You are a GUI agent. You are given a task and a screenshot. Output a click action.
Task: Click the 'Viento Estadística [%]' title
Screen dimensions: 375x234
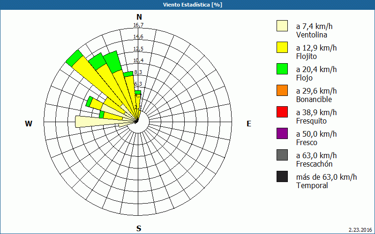pyautogui.click(x=193, y=5)
